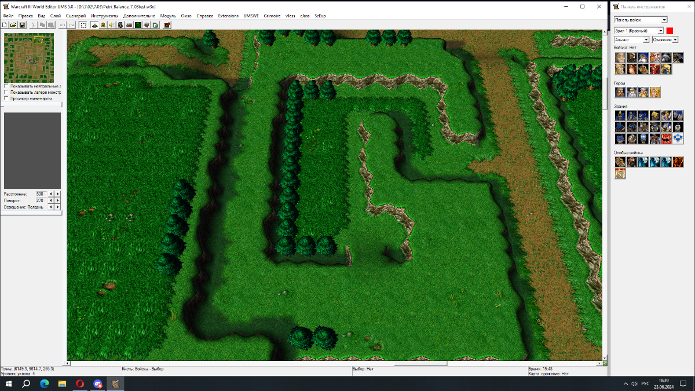Open the Grimoire menu

272,16
